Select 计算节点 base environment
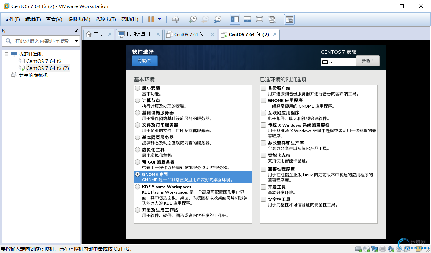 (138, 100)
